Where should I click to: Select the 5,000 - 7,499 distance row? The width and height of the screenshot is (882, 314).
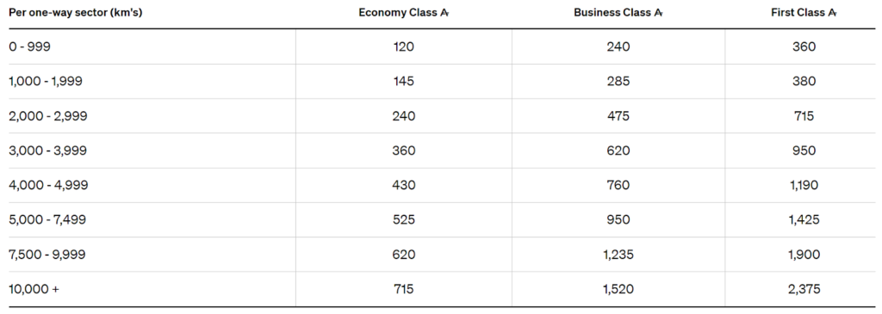click(x=441, y=219)
